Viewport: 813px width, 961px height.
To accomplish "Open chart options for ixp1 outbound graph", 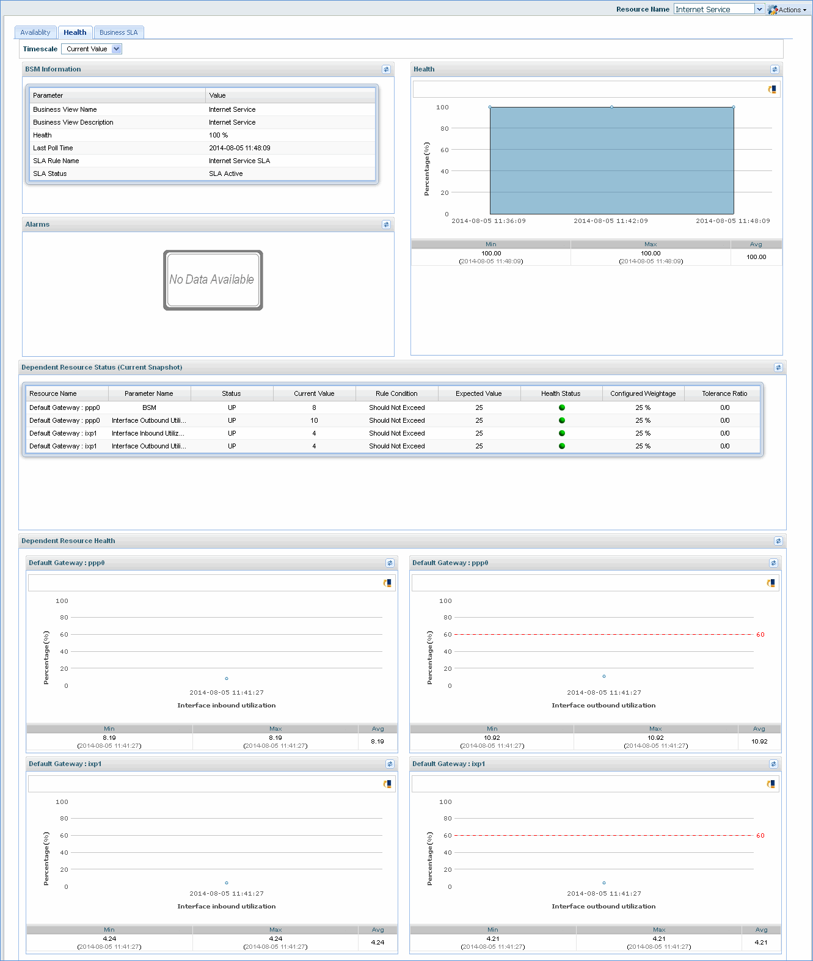I will tap(771, 784).
